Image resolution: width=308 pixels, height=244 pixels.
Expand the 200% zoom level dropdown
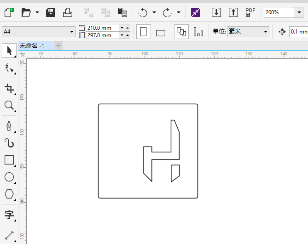click(x=298, y=12)
